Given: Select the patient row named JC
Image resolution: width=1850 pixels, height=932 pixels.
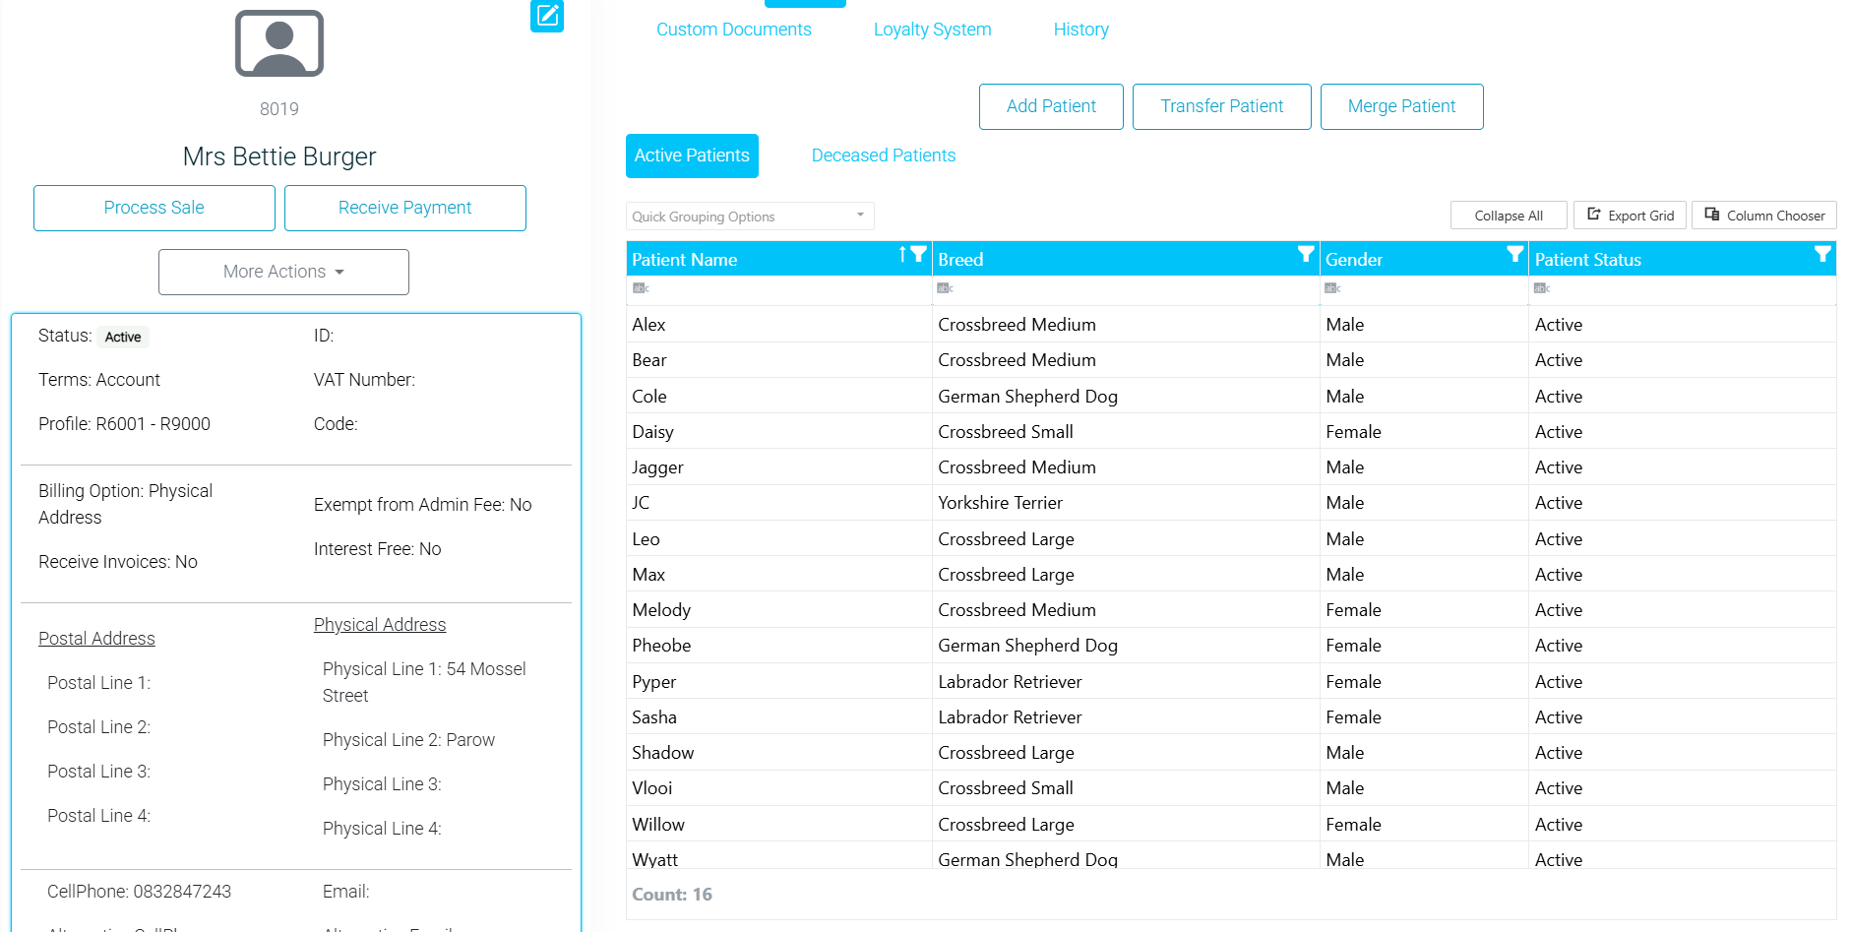Looking at the screenshot, I should (x=1231, y=503).
